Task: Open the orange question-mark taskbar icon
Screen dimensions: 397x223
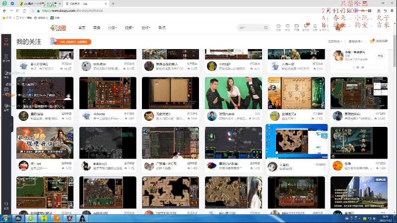Action: 57,218
